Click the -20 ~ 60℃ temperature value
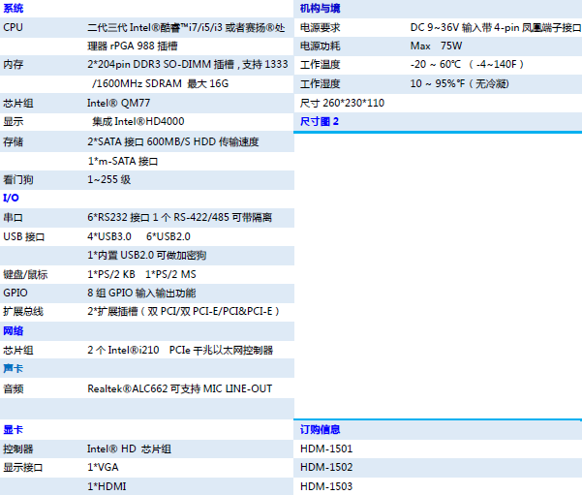 (x=467, y=64)
